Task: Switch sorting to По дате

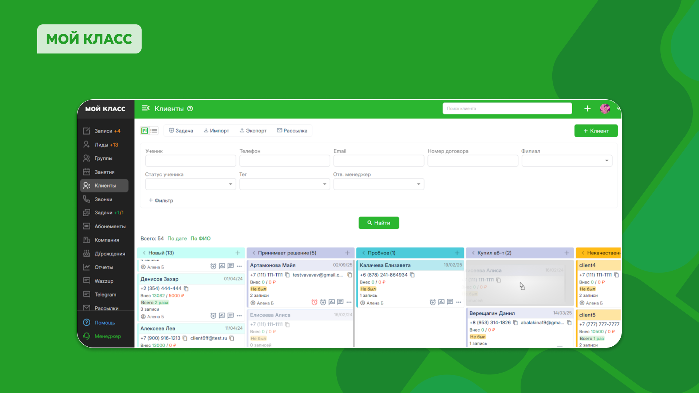Action: [x=177, y=238]
